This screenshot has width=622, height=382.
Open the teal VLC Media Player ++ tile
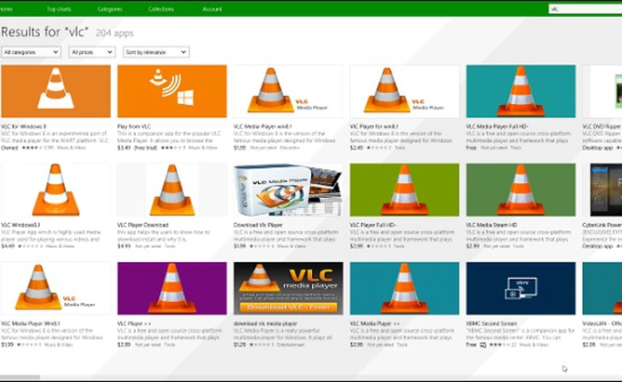point(404,289)
